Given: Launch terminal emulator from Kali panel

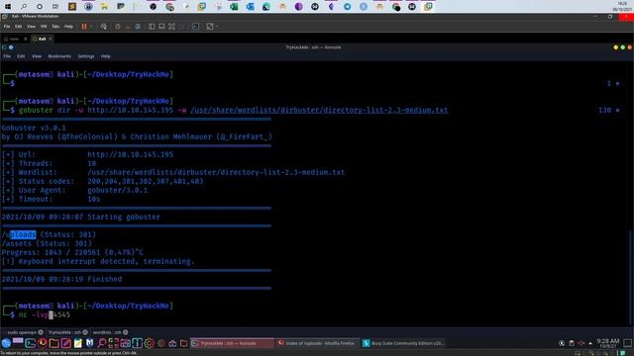Looking at the screenshot, I should [x=31, y=343].
